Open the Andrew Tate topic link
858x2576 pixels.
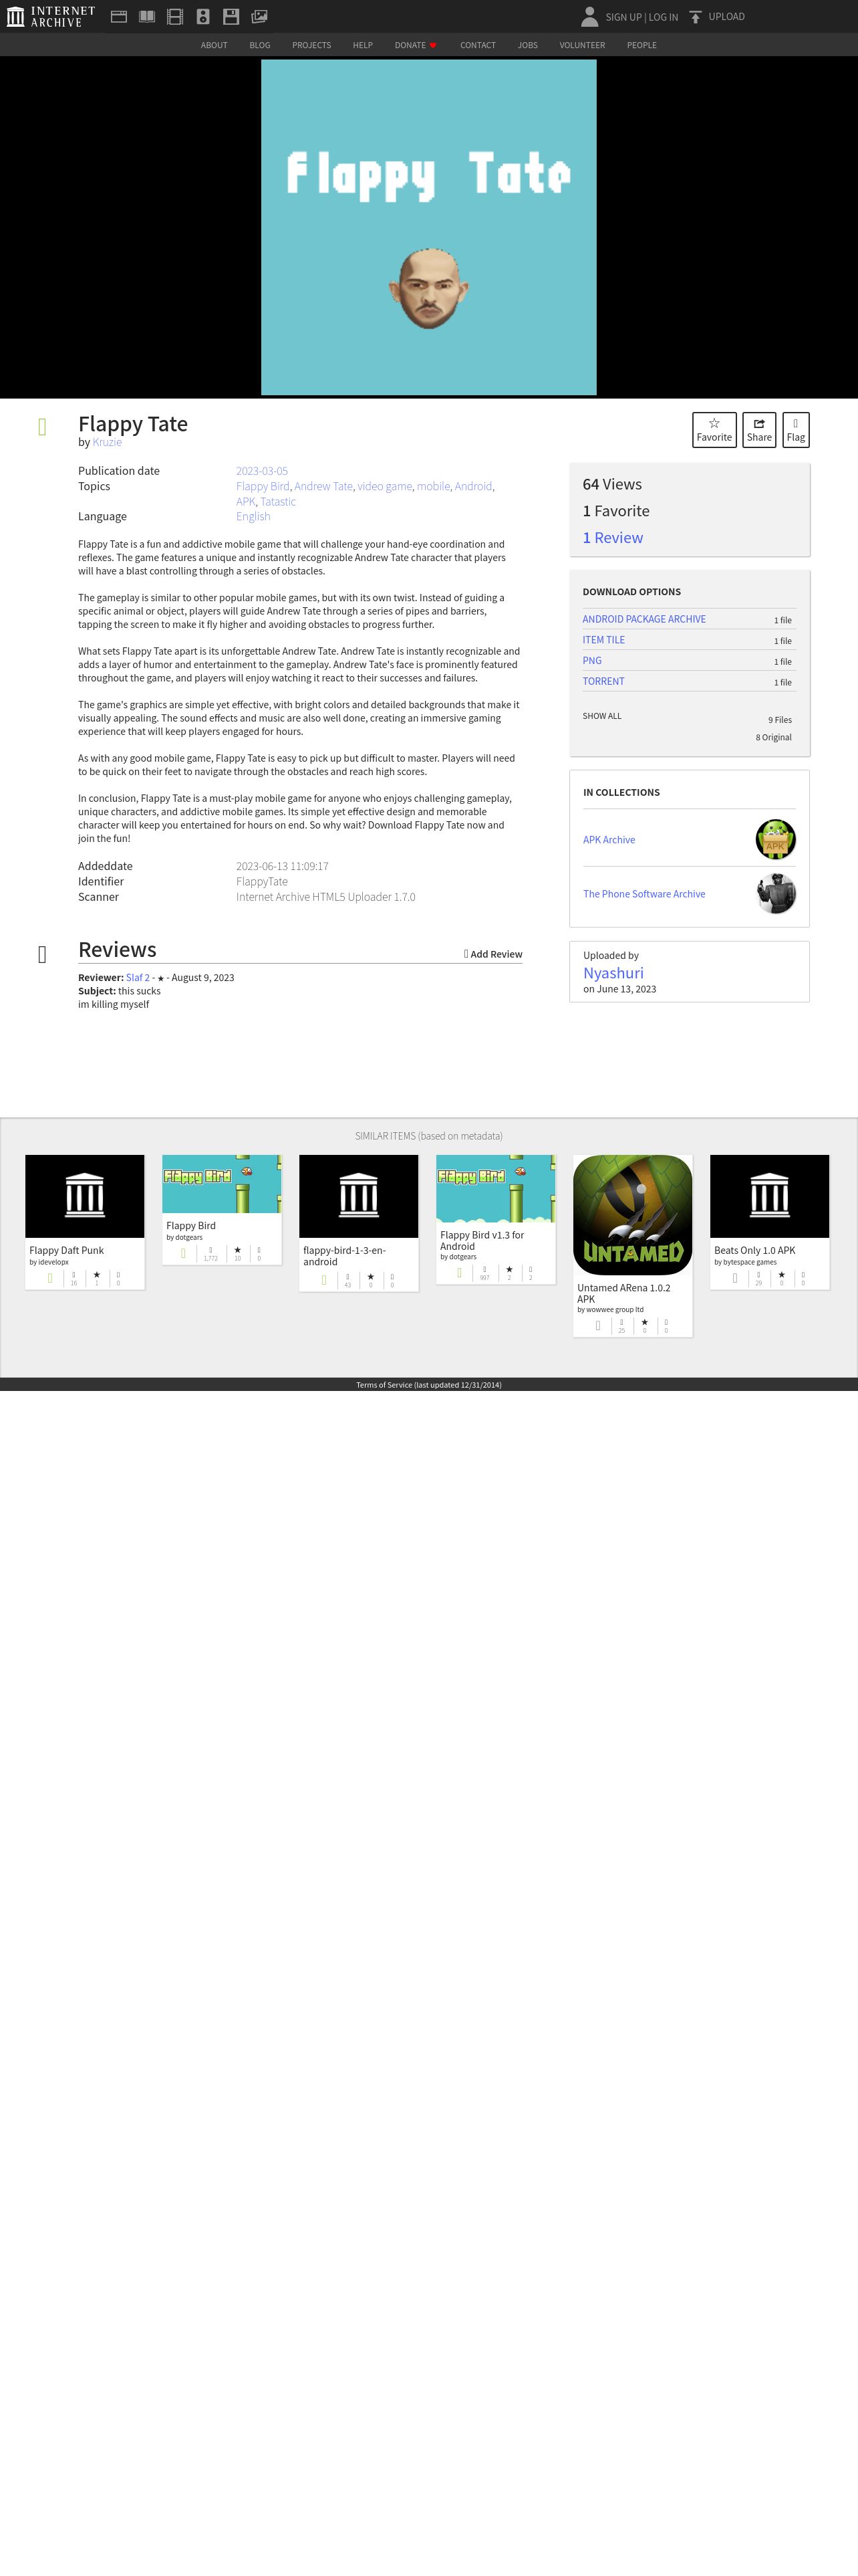pyautogui.click(x=323, y=486)
